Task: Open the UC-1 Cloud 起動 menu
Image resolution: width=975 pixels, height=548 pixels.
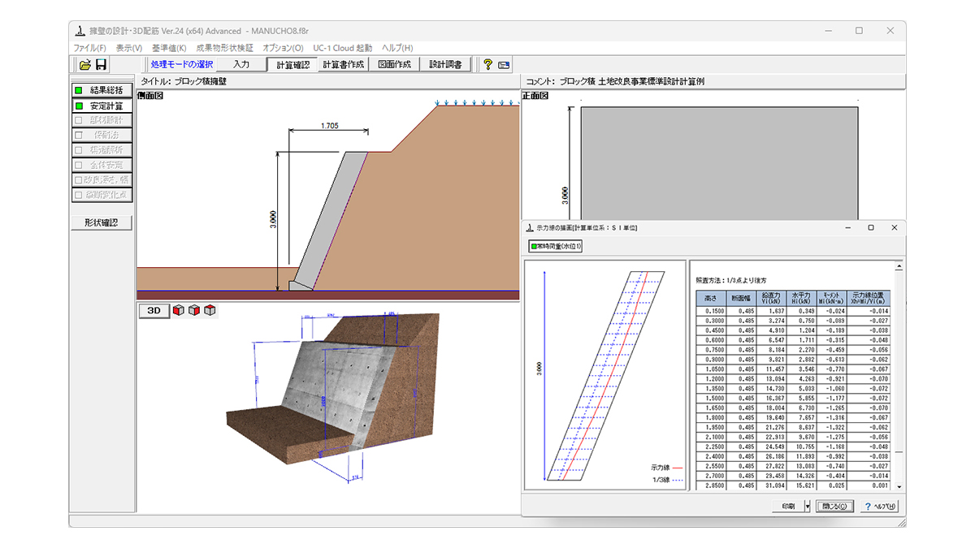Action: [x=342, y=48]
